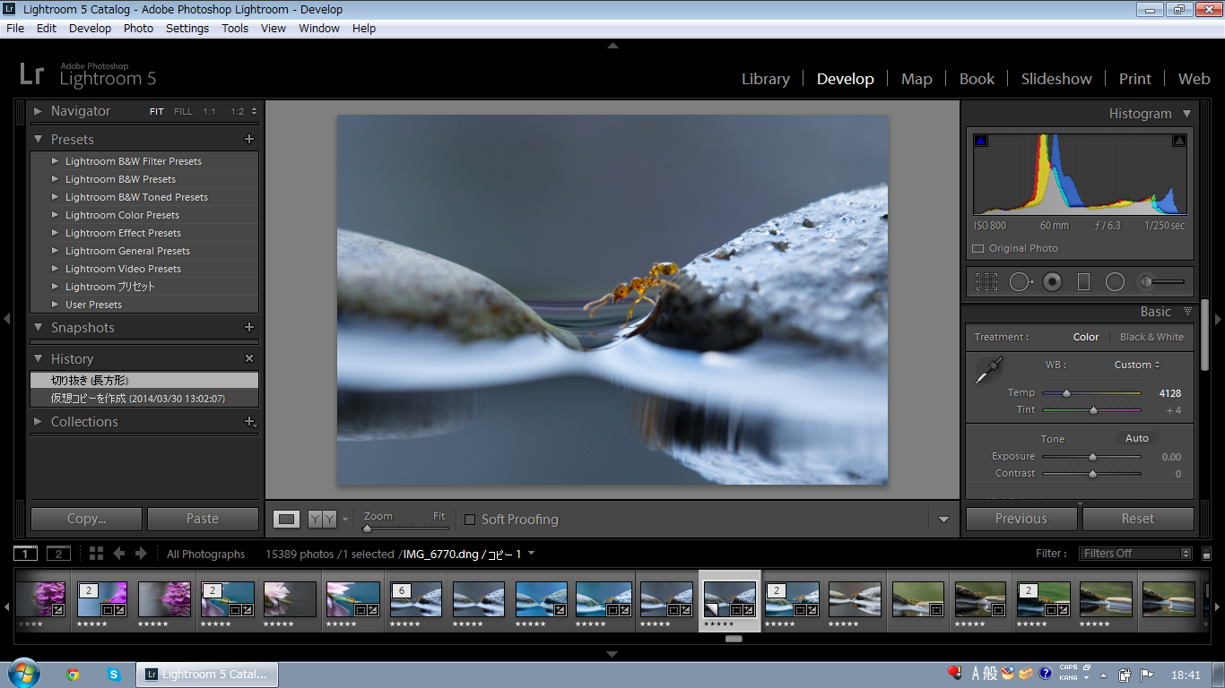Show main window display button 1

click(x=26, y=553)
